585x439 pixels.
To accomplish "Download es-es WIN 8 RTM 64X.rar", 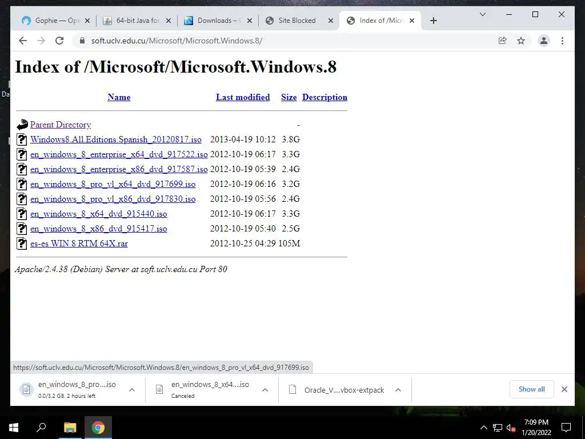I will (x=79, y=244).
